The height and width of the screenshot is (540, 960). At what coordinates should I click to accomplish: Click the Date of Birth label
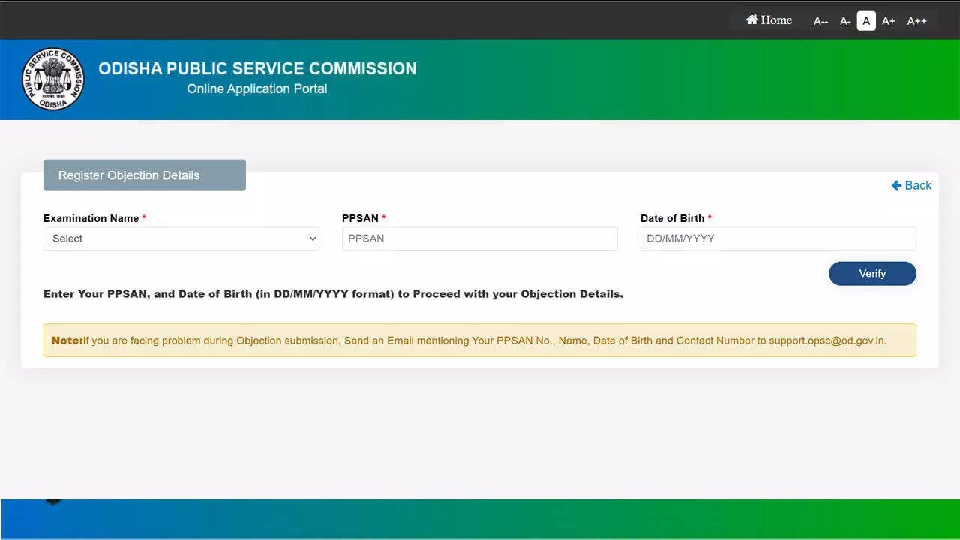click(672, 218)
